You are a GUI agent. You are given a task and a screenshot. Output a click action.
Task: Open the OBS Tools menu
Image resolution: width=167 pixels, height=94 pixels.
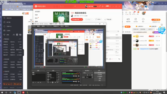point(62,26)
